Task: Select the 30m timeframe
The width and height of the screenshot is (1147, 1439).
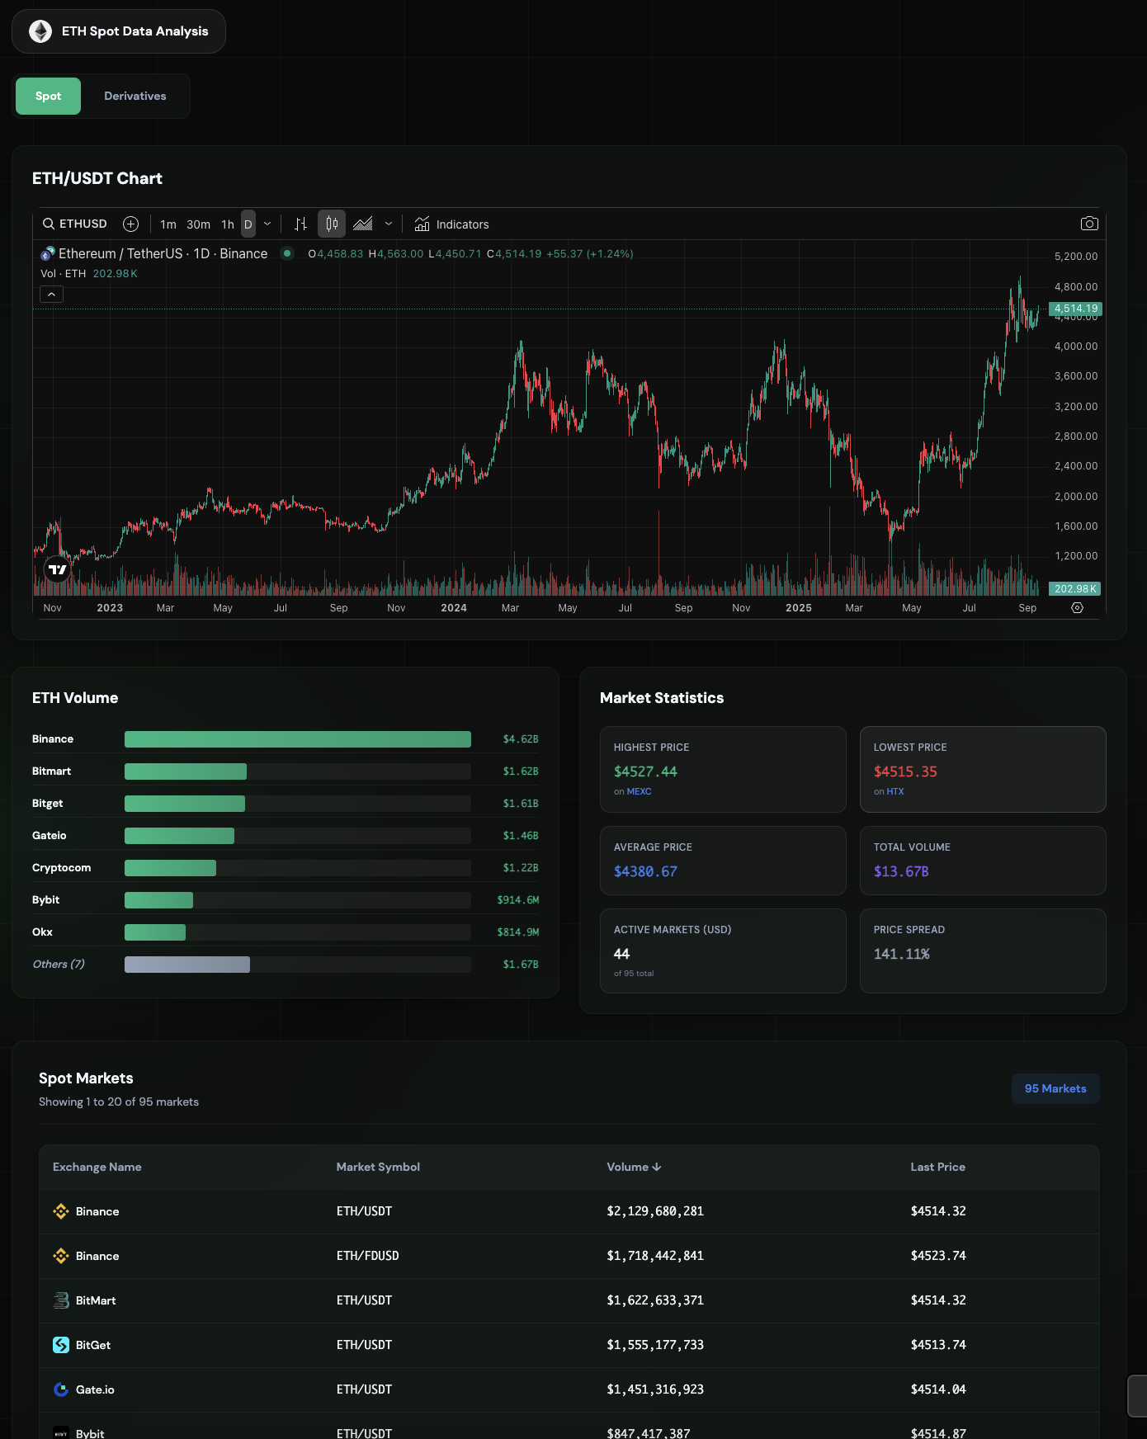Action: tap(198, 224)
